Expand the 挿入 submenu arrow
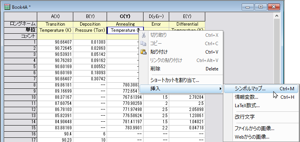 (x=220, y=89)
